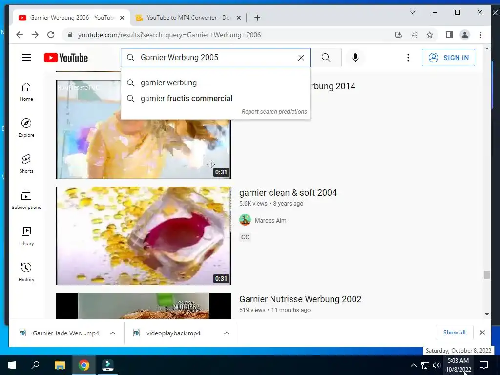Open Garnier Nutrisse Werbung 2002 title
Image resolution: width=500 pixels, height=375 pixels.
300,299
